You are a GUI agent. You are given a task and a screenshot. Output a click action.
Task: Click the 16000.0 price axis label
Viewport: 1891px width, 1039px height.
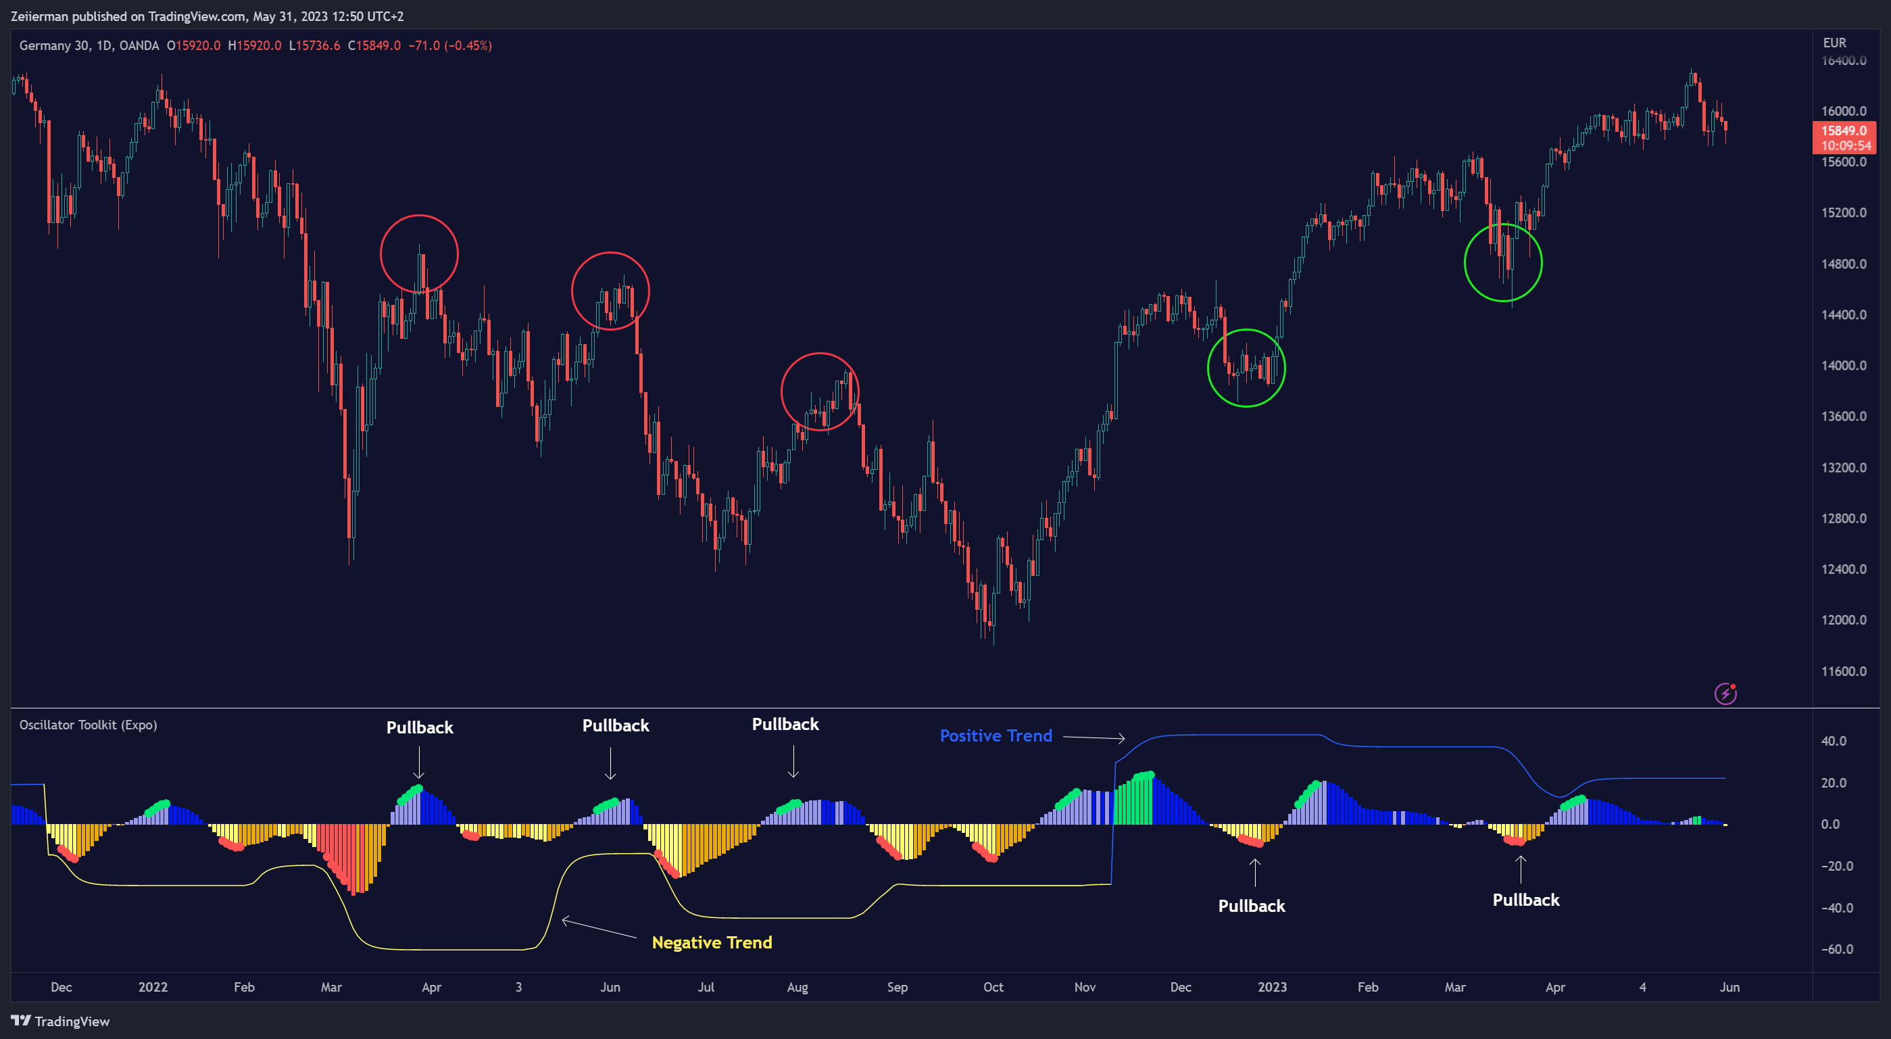coord(1843,111)
